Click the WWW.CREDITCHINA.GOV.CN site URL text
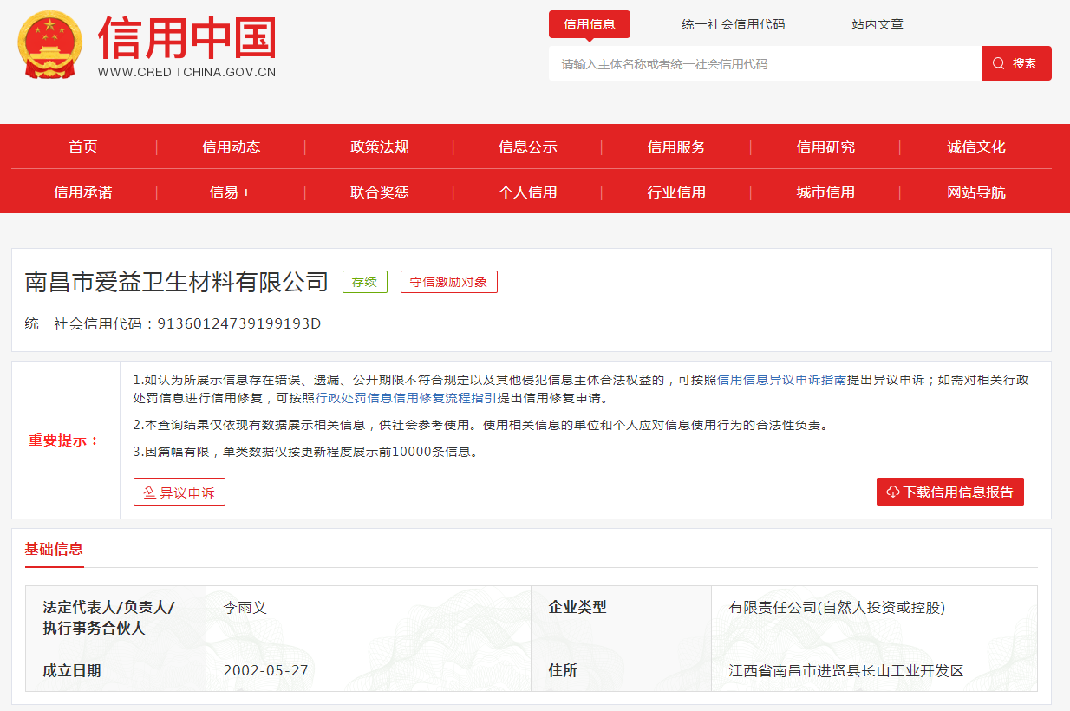Image resolution: width=1070 pixels, height=711 pixels. (186, 72)
